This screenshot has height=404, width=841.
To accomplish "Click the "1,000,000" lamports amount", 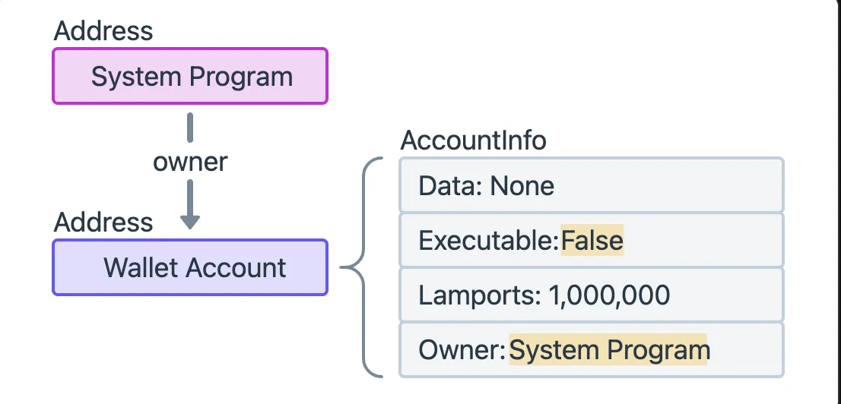I will point(608,295).
